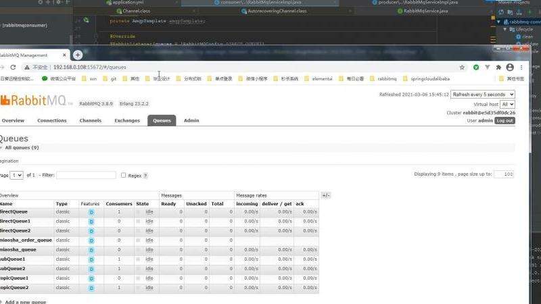
Task: Bookmark this page with the star icon
Action: point(462,67)
